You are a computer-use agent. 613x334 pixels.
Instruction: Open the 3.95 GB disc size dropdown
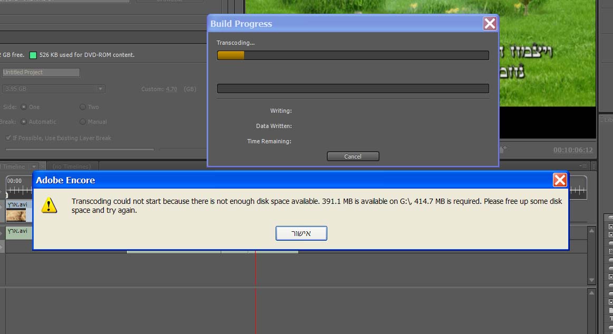53,89
